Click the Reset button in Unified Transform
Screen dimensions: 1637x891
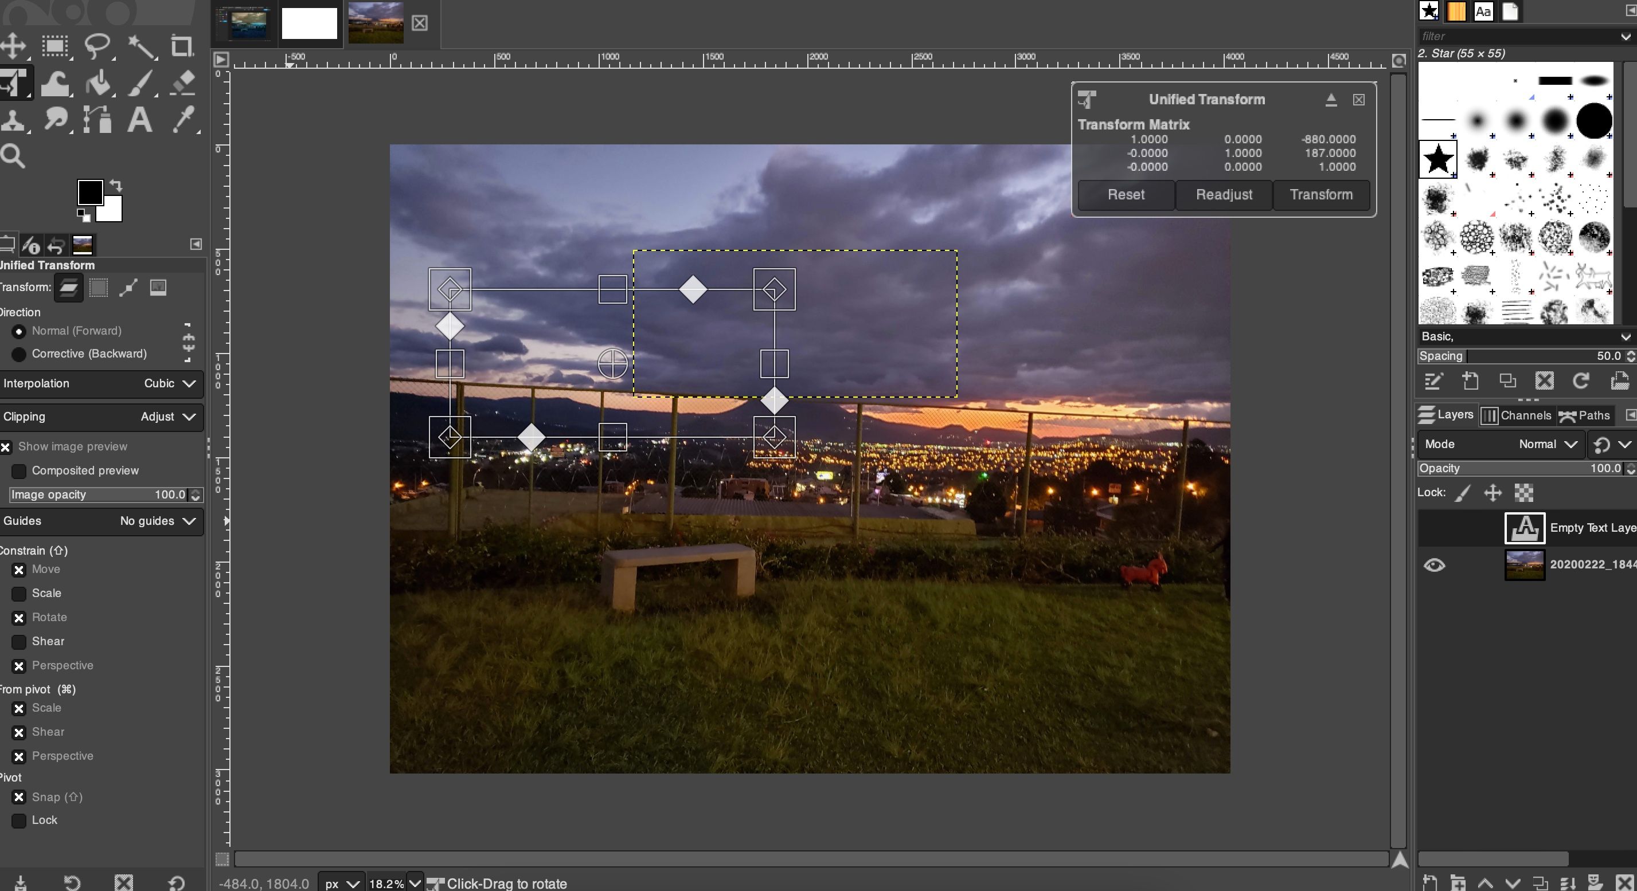(1126, 194)
